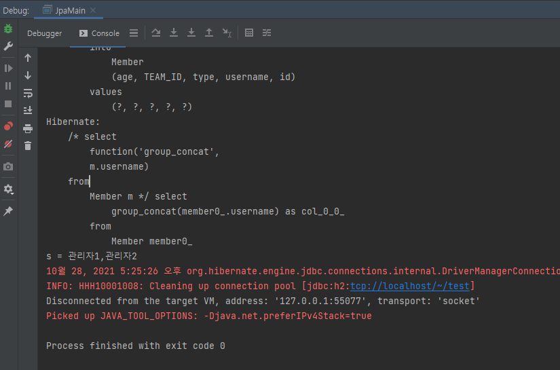Click the '10월 28, 2021 5:25:26' timestamp line
Image resolution: width=560 pixels, height=370 pixels.
click(303, 271)
